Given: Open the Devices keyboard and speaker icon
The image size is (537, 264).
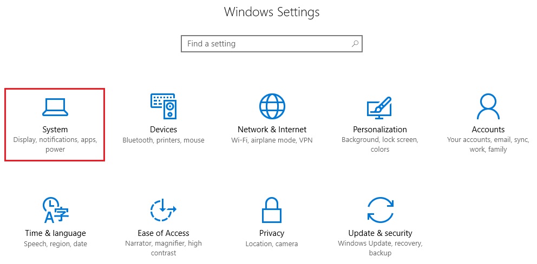Looking at the screenshot, I should pos(163,106).
